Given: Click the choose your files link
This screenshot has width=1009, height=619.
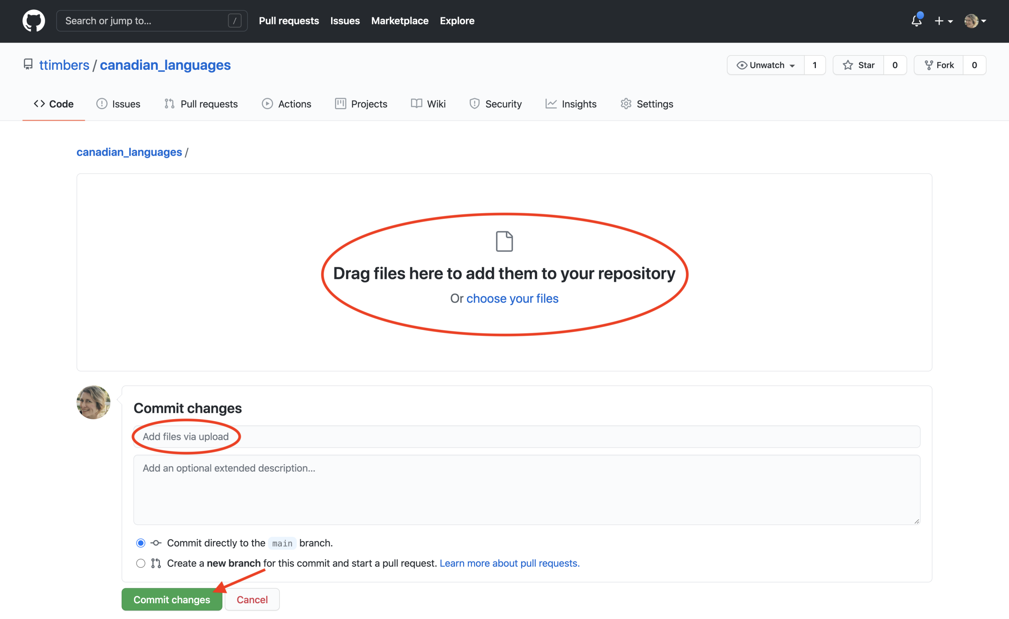Looking at the screenshot, I should [x=512, y=298].
